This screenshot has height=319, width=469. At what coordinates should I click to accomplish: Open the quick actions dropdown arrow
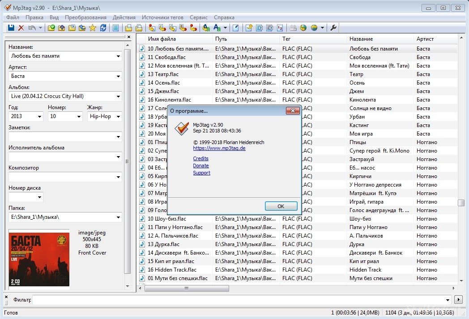click(x=225, y=28)
